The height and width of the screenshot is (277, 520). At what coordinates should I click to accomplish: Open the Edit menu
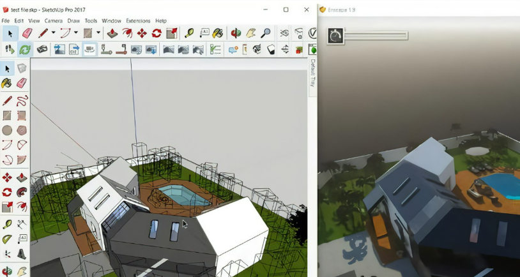pos(19,20)
